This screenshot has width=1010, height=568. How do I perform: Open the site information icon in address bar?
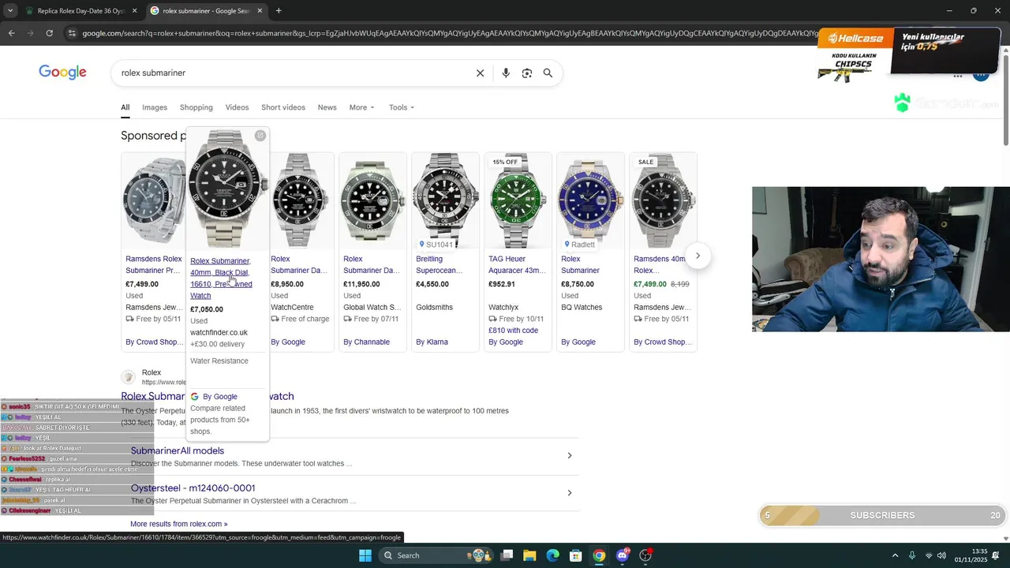tap(72, 33)
